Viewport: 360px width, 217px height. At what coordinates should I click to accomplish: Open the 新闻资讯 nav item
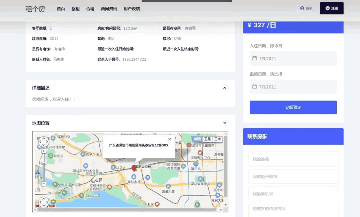pos(109,9)
